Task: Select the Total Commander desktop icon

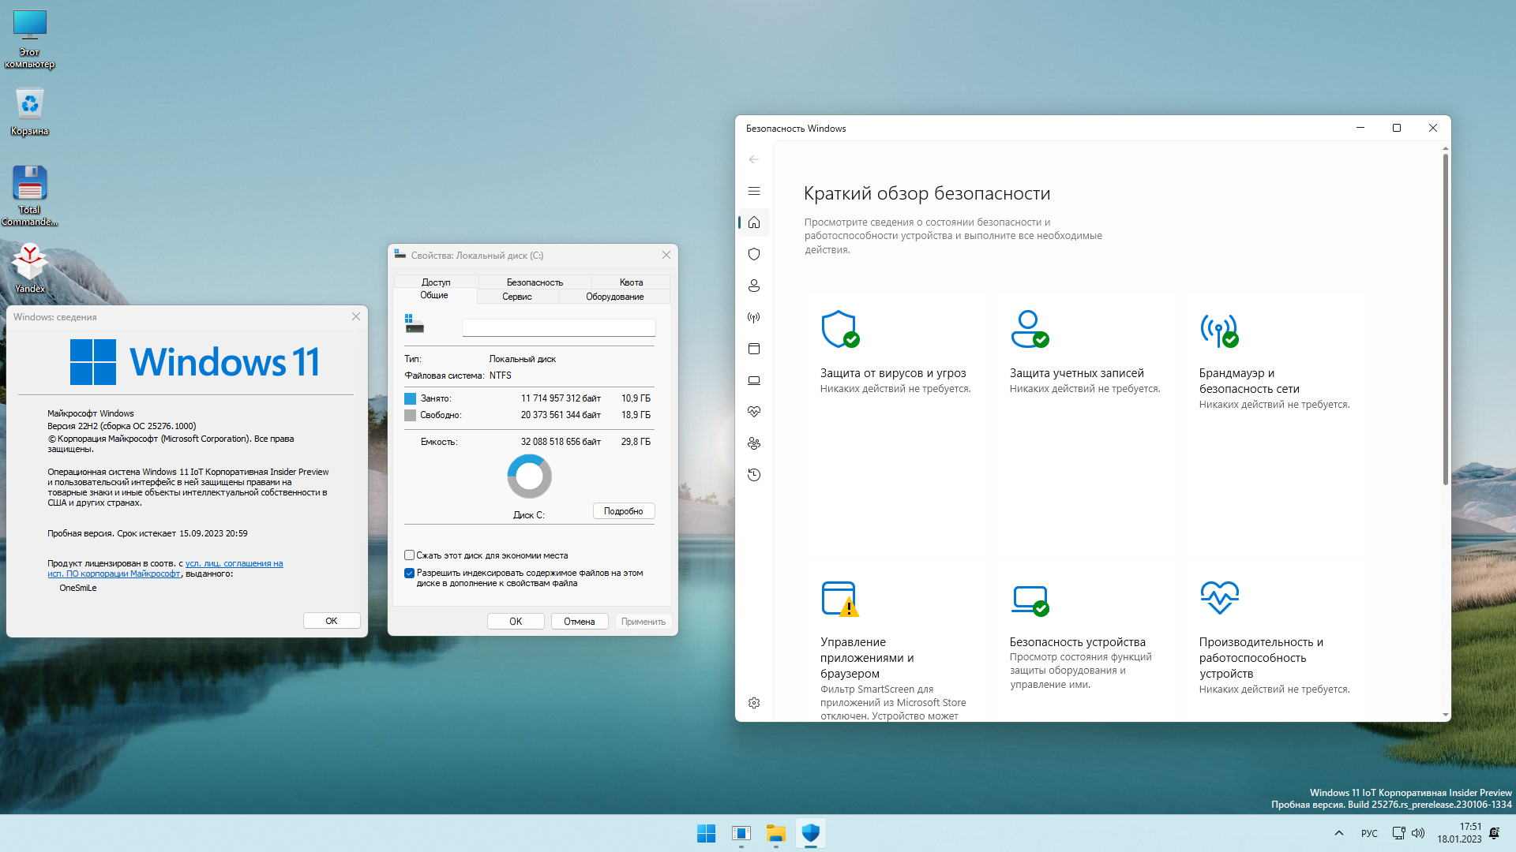Action: click(x=30, y=196)
